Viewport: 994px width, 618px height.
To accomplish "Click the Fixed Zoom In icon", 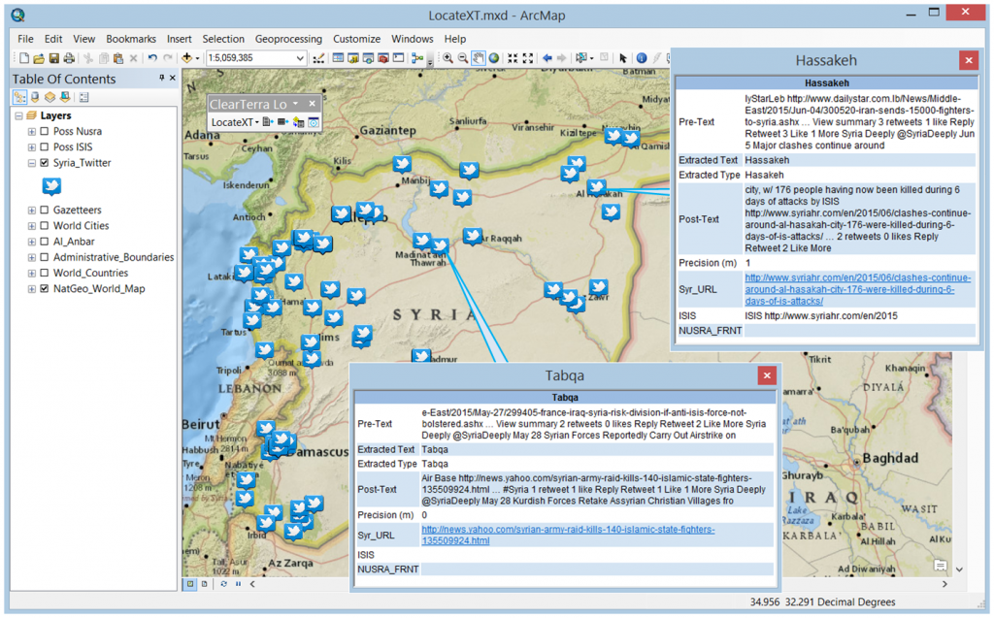I will (513, 58).
